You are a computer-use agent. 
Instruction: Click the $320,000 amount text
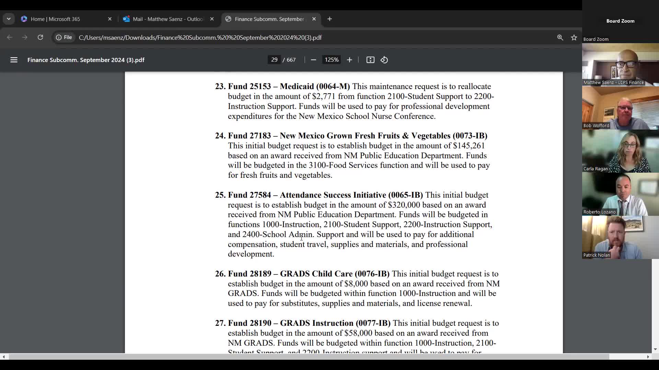pyautogui.click(x=404, y=205)
